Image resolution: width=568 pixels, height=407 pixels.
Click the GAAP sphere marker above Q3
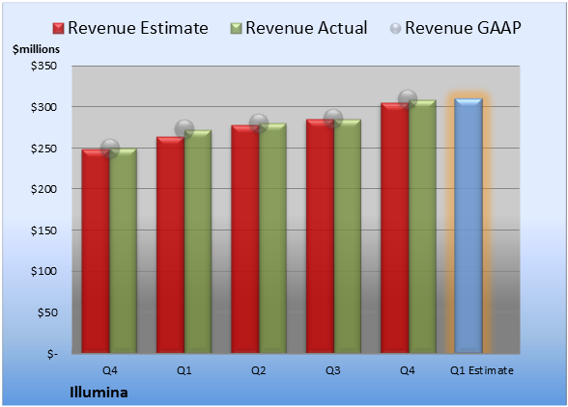[333, 119]
